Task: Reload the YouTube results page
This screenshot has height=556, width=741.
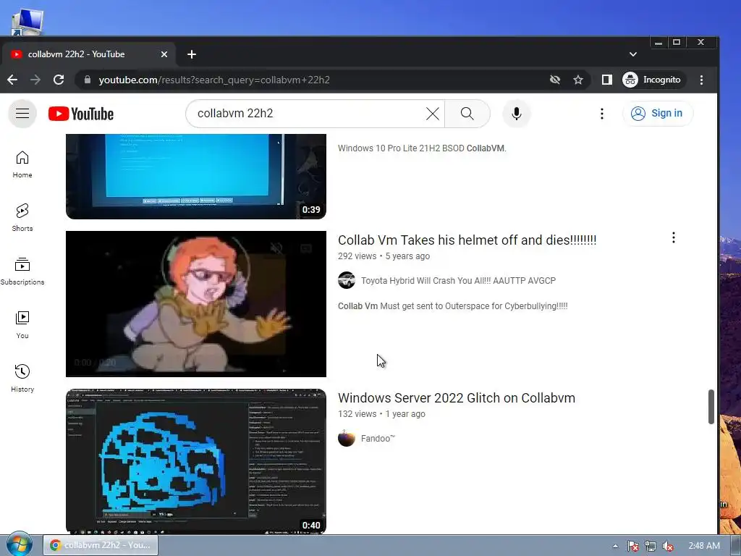Action: pos(59,80)
